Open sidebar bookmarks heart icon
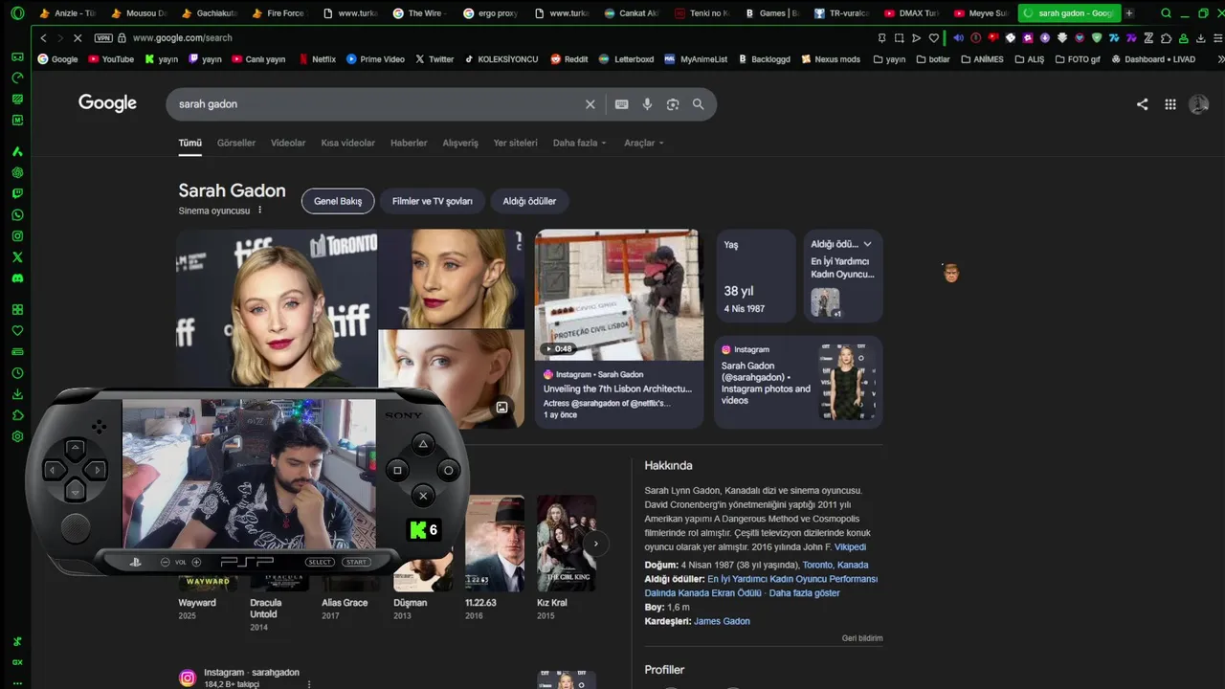 (x=17, y=331)
